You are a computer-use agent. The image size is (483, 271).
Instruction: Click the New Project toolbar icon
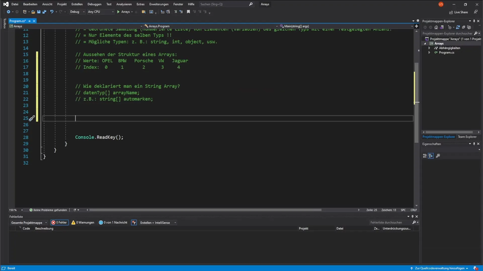24,12
